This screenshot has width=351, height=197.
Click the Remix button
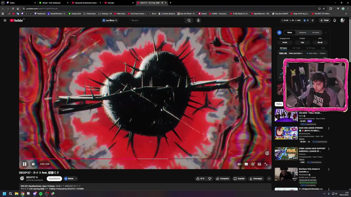[69, 179]
